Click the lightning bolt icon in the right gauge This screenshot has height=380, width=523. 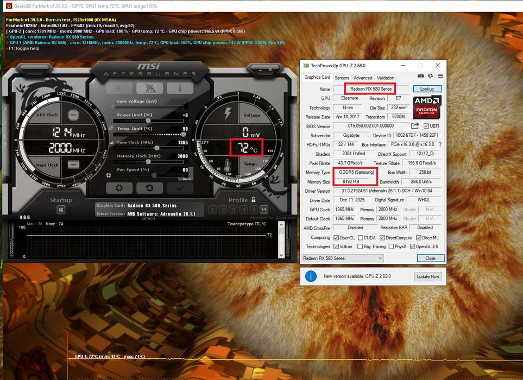tap(228, 113)
